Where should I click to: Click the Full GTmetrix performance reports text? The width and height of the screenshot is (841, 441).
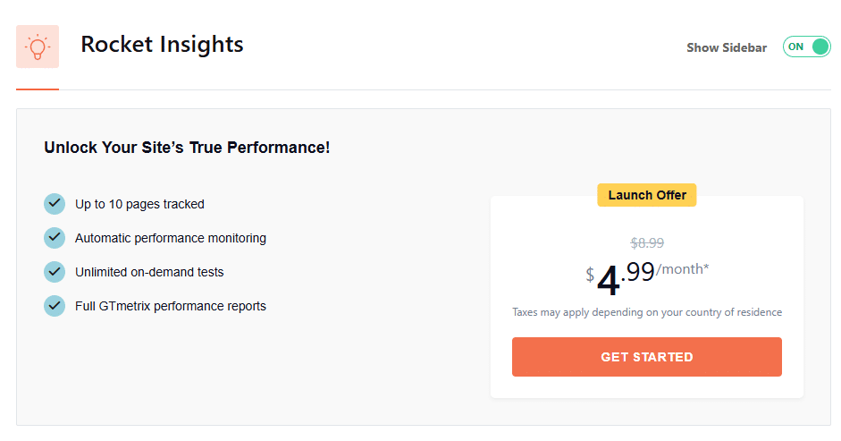[170, 306]
